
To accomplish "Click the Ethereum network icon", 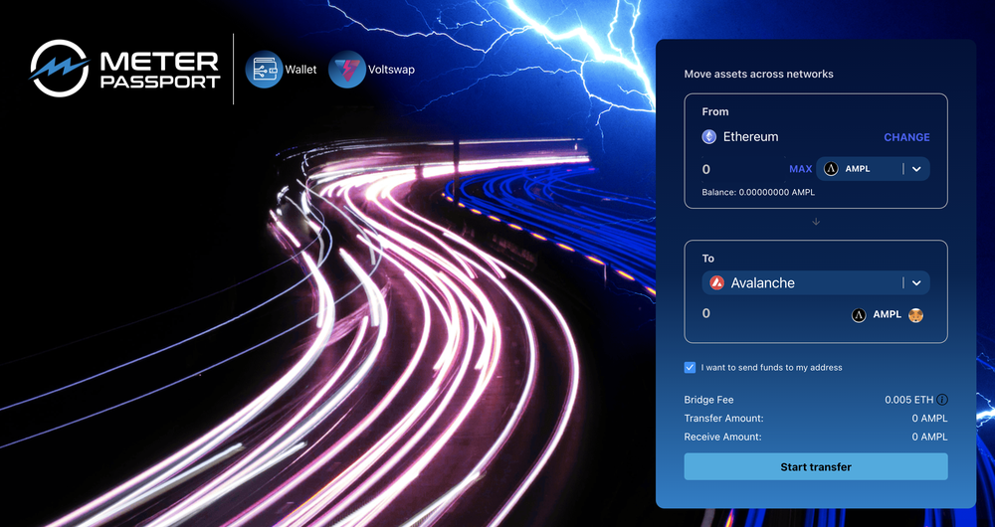I will click(708, 136).
